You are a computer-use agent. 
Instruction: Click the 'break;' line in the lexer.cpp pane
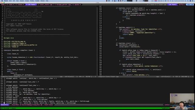122,38
